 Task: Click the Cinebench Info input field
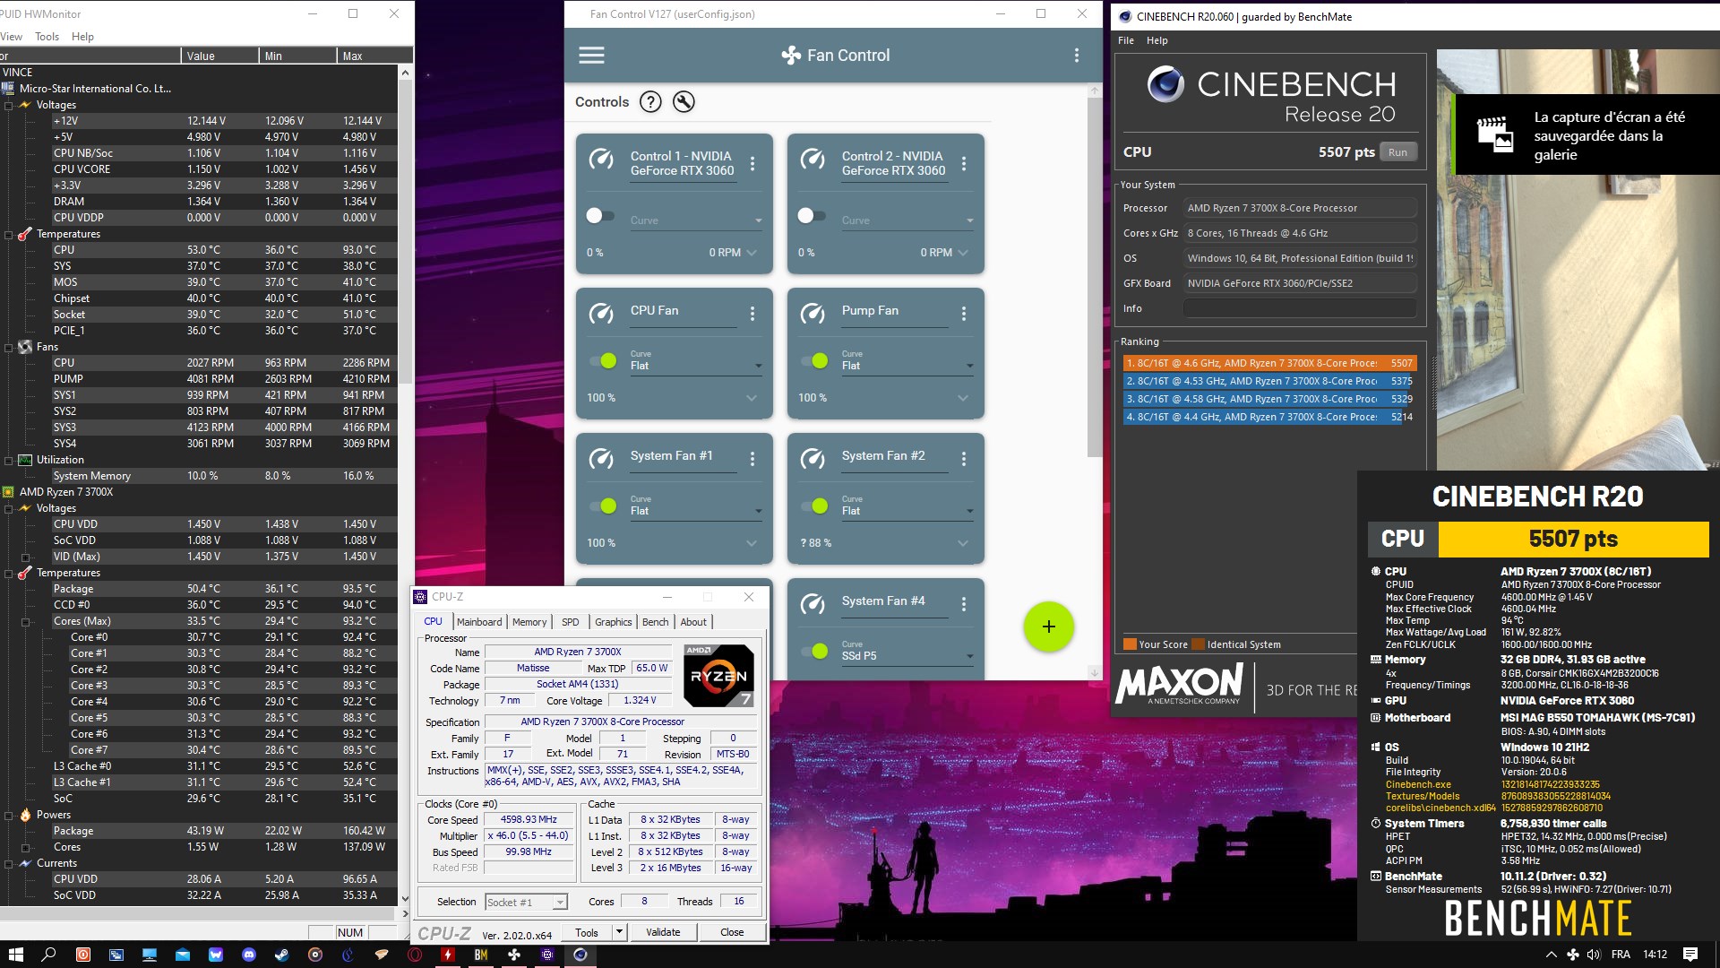[1300, 308]
